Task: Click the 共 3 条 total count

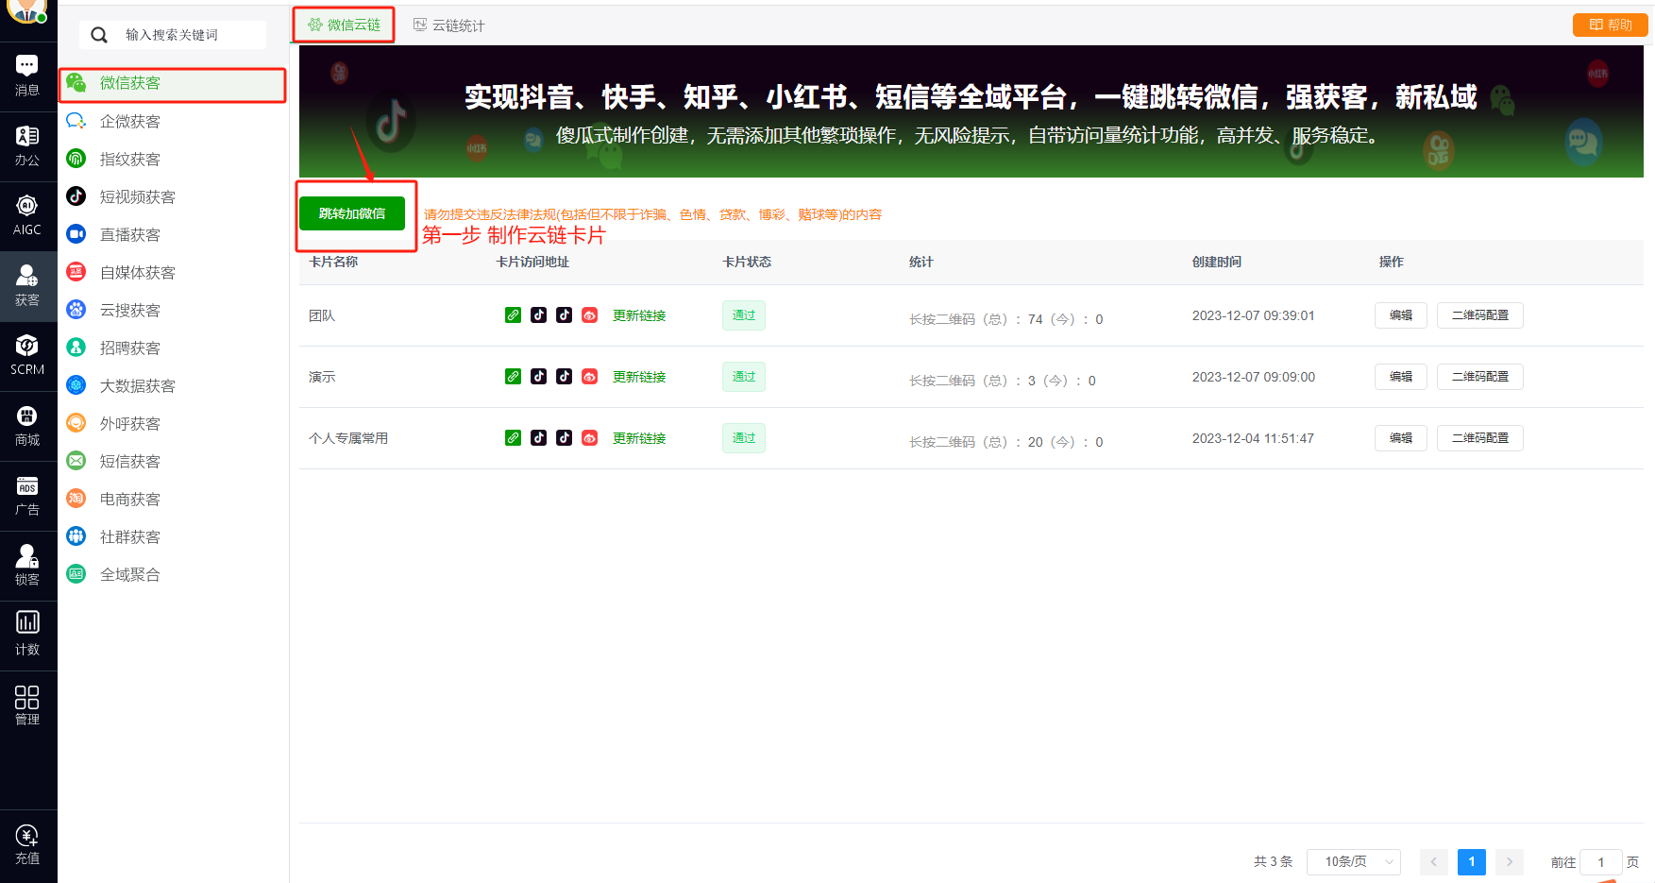Action: (1273, 861)
